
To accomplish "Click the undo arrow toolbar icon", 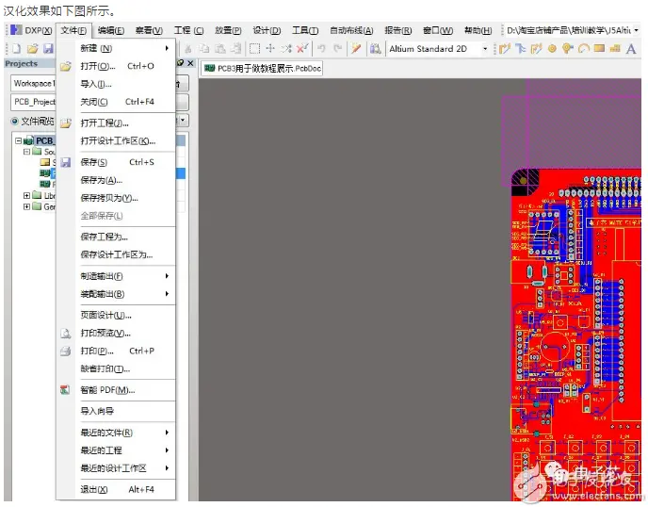I will point(321,49).
